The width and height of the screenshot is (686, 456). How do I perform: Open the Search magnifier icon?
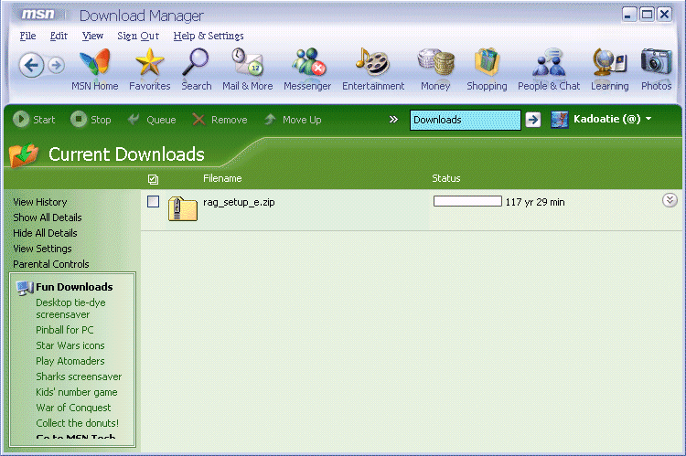click(x=196, y=62)
